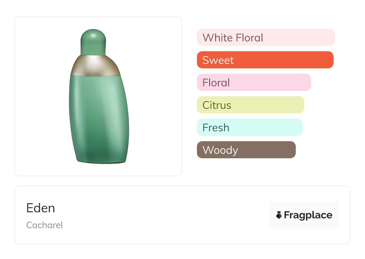Click the 'Fresh' label text

click(216, 128)
